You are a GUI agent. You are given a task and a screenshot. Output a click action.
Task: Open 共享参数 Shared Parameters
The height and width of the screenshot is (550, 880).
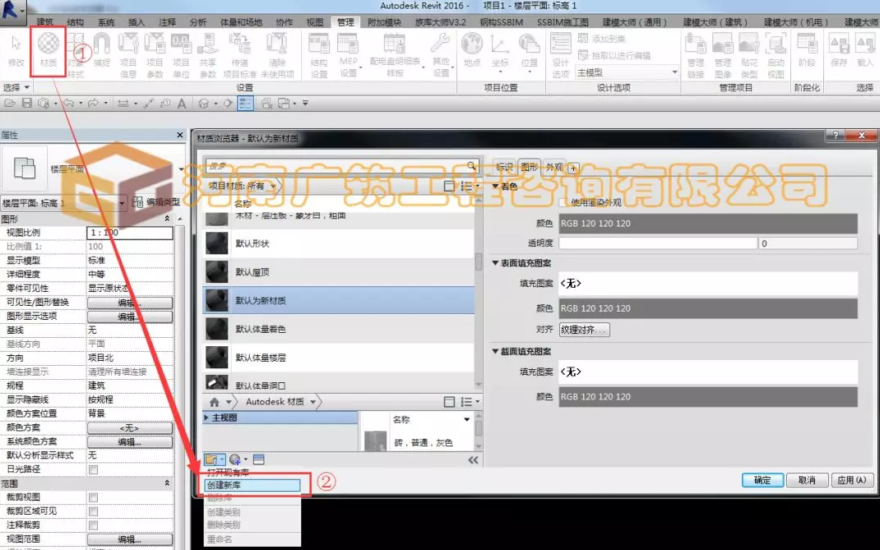[207, 55]
